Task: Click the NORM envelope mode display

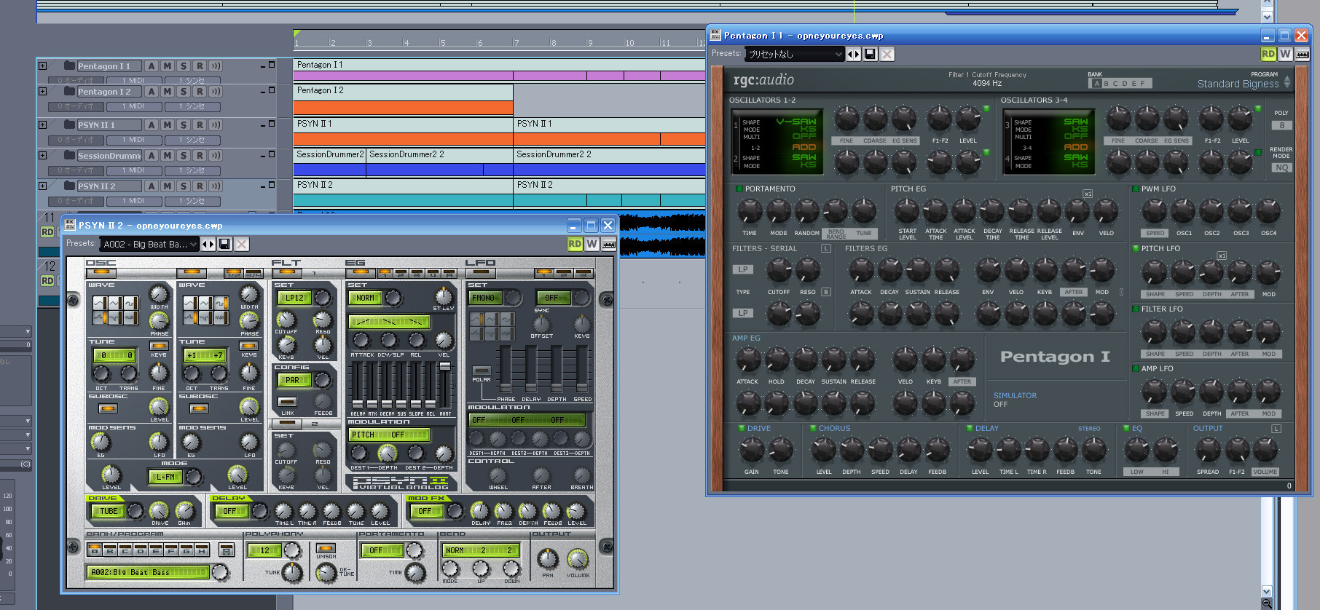Action: 365,298
